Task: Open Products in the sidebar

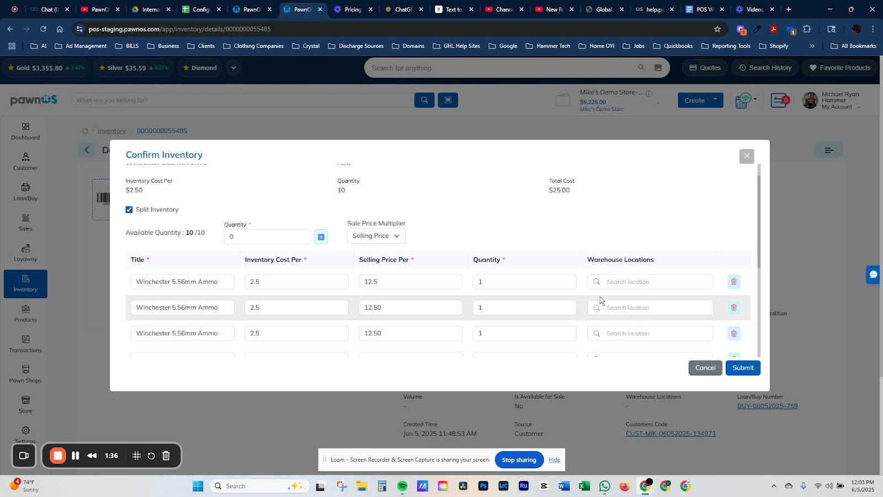Action: [25, 314]
